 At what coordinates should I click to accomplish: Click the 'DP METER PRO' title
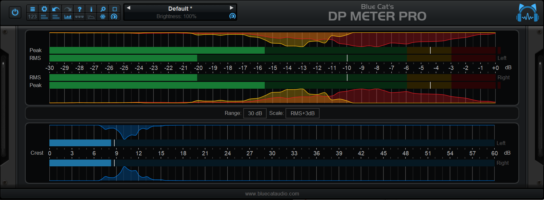tap(377, 16)
